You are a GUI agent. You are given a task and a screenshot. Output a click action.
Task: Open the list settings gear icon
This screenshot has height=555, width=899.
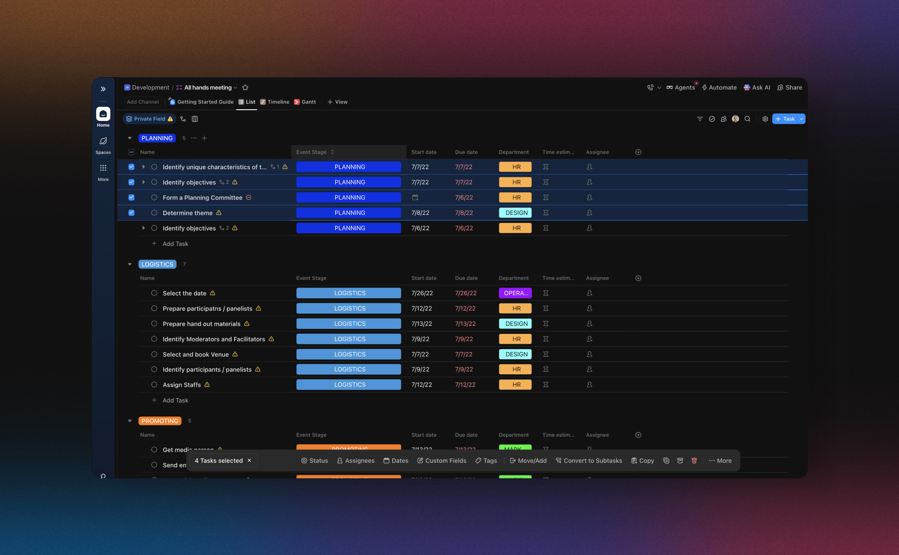pyautogui.click(x=765, y=119)
